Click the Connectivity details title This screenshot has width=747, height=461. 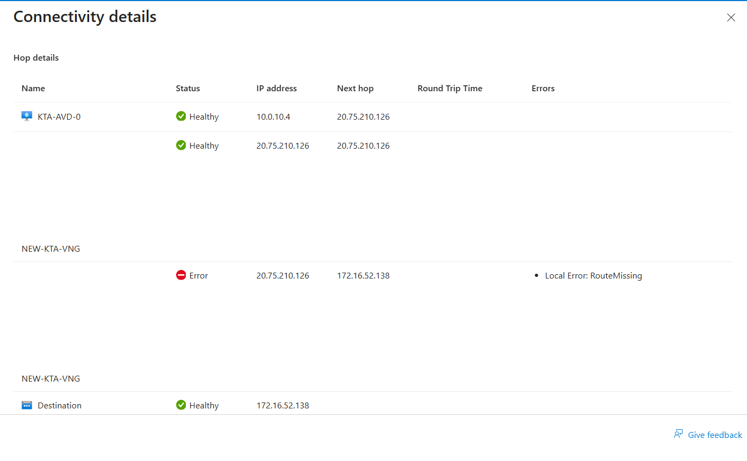pyautogui.click(x=85, y=17)
